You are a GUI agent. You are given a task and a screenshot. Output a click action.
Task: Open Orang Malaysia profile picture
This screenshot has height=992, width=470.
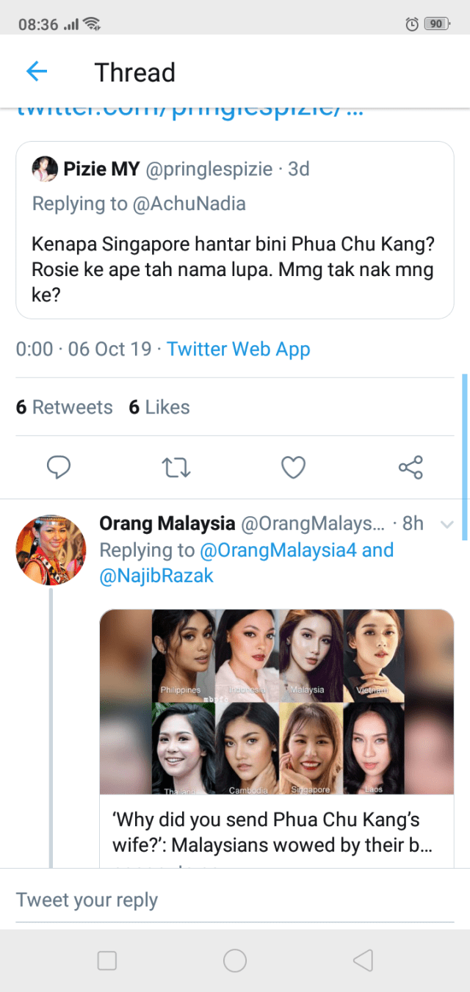[x=51, y=549]
